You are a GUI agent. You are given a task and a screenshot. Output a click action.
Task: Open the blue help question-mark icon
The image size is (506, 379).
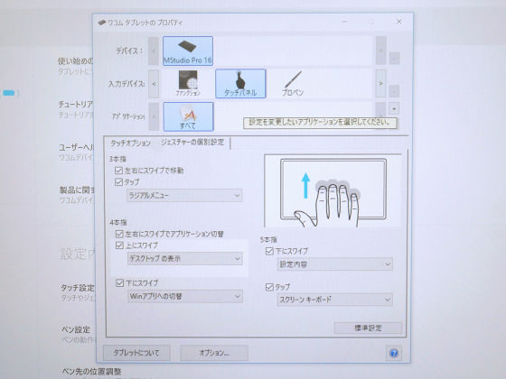pos(394,353)
